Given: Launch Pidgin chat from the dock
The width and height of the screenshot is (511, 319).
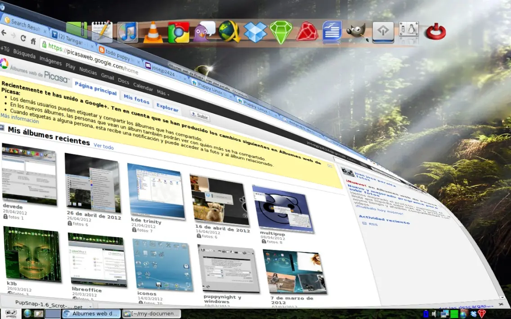Looking at the screenshot, I should pyautogui.click(x=204, y=31).
